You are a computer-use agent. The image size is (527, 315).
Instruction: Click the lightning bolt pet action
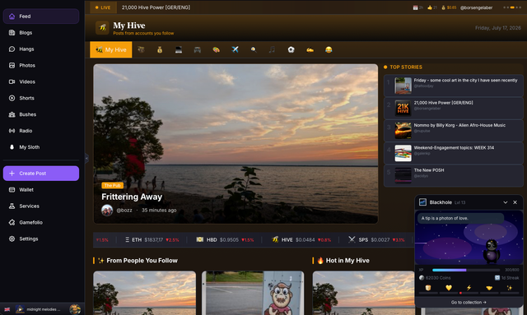pos(469,288)
